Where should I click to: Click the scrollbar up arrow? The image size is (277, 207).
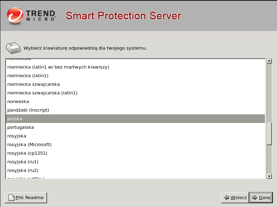pyautogui.click(x=269, y=61)
